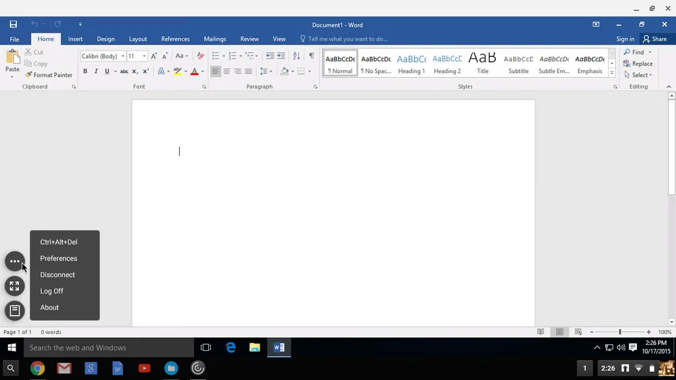
Task: Increase paragraph indent
Action: [281, 55]
